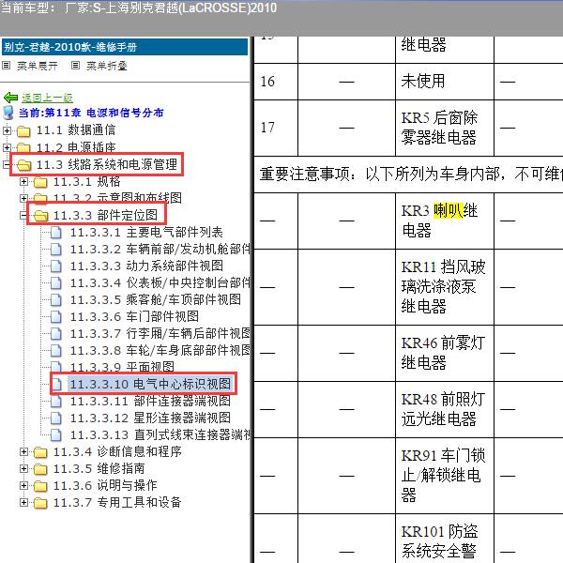Viewport: 563px width, 563px height.
Task: Click the 未使用 cell in row 16
Action: point(445,82)
